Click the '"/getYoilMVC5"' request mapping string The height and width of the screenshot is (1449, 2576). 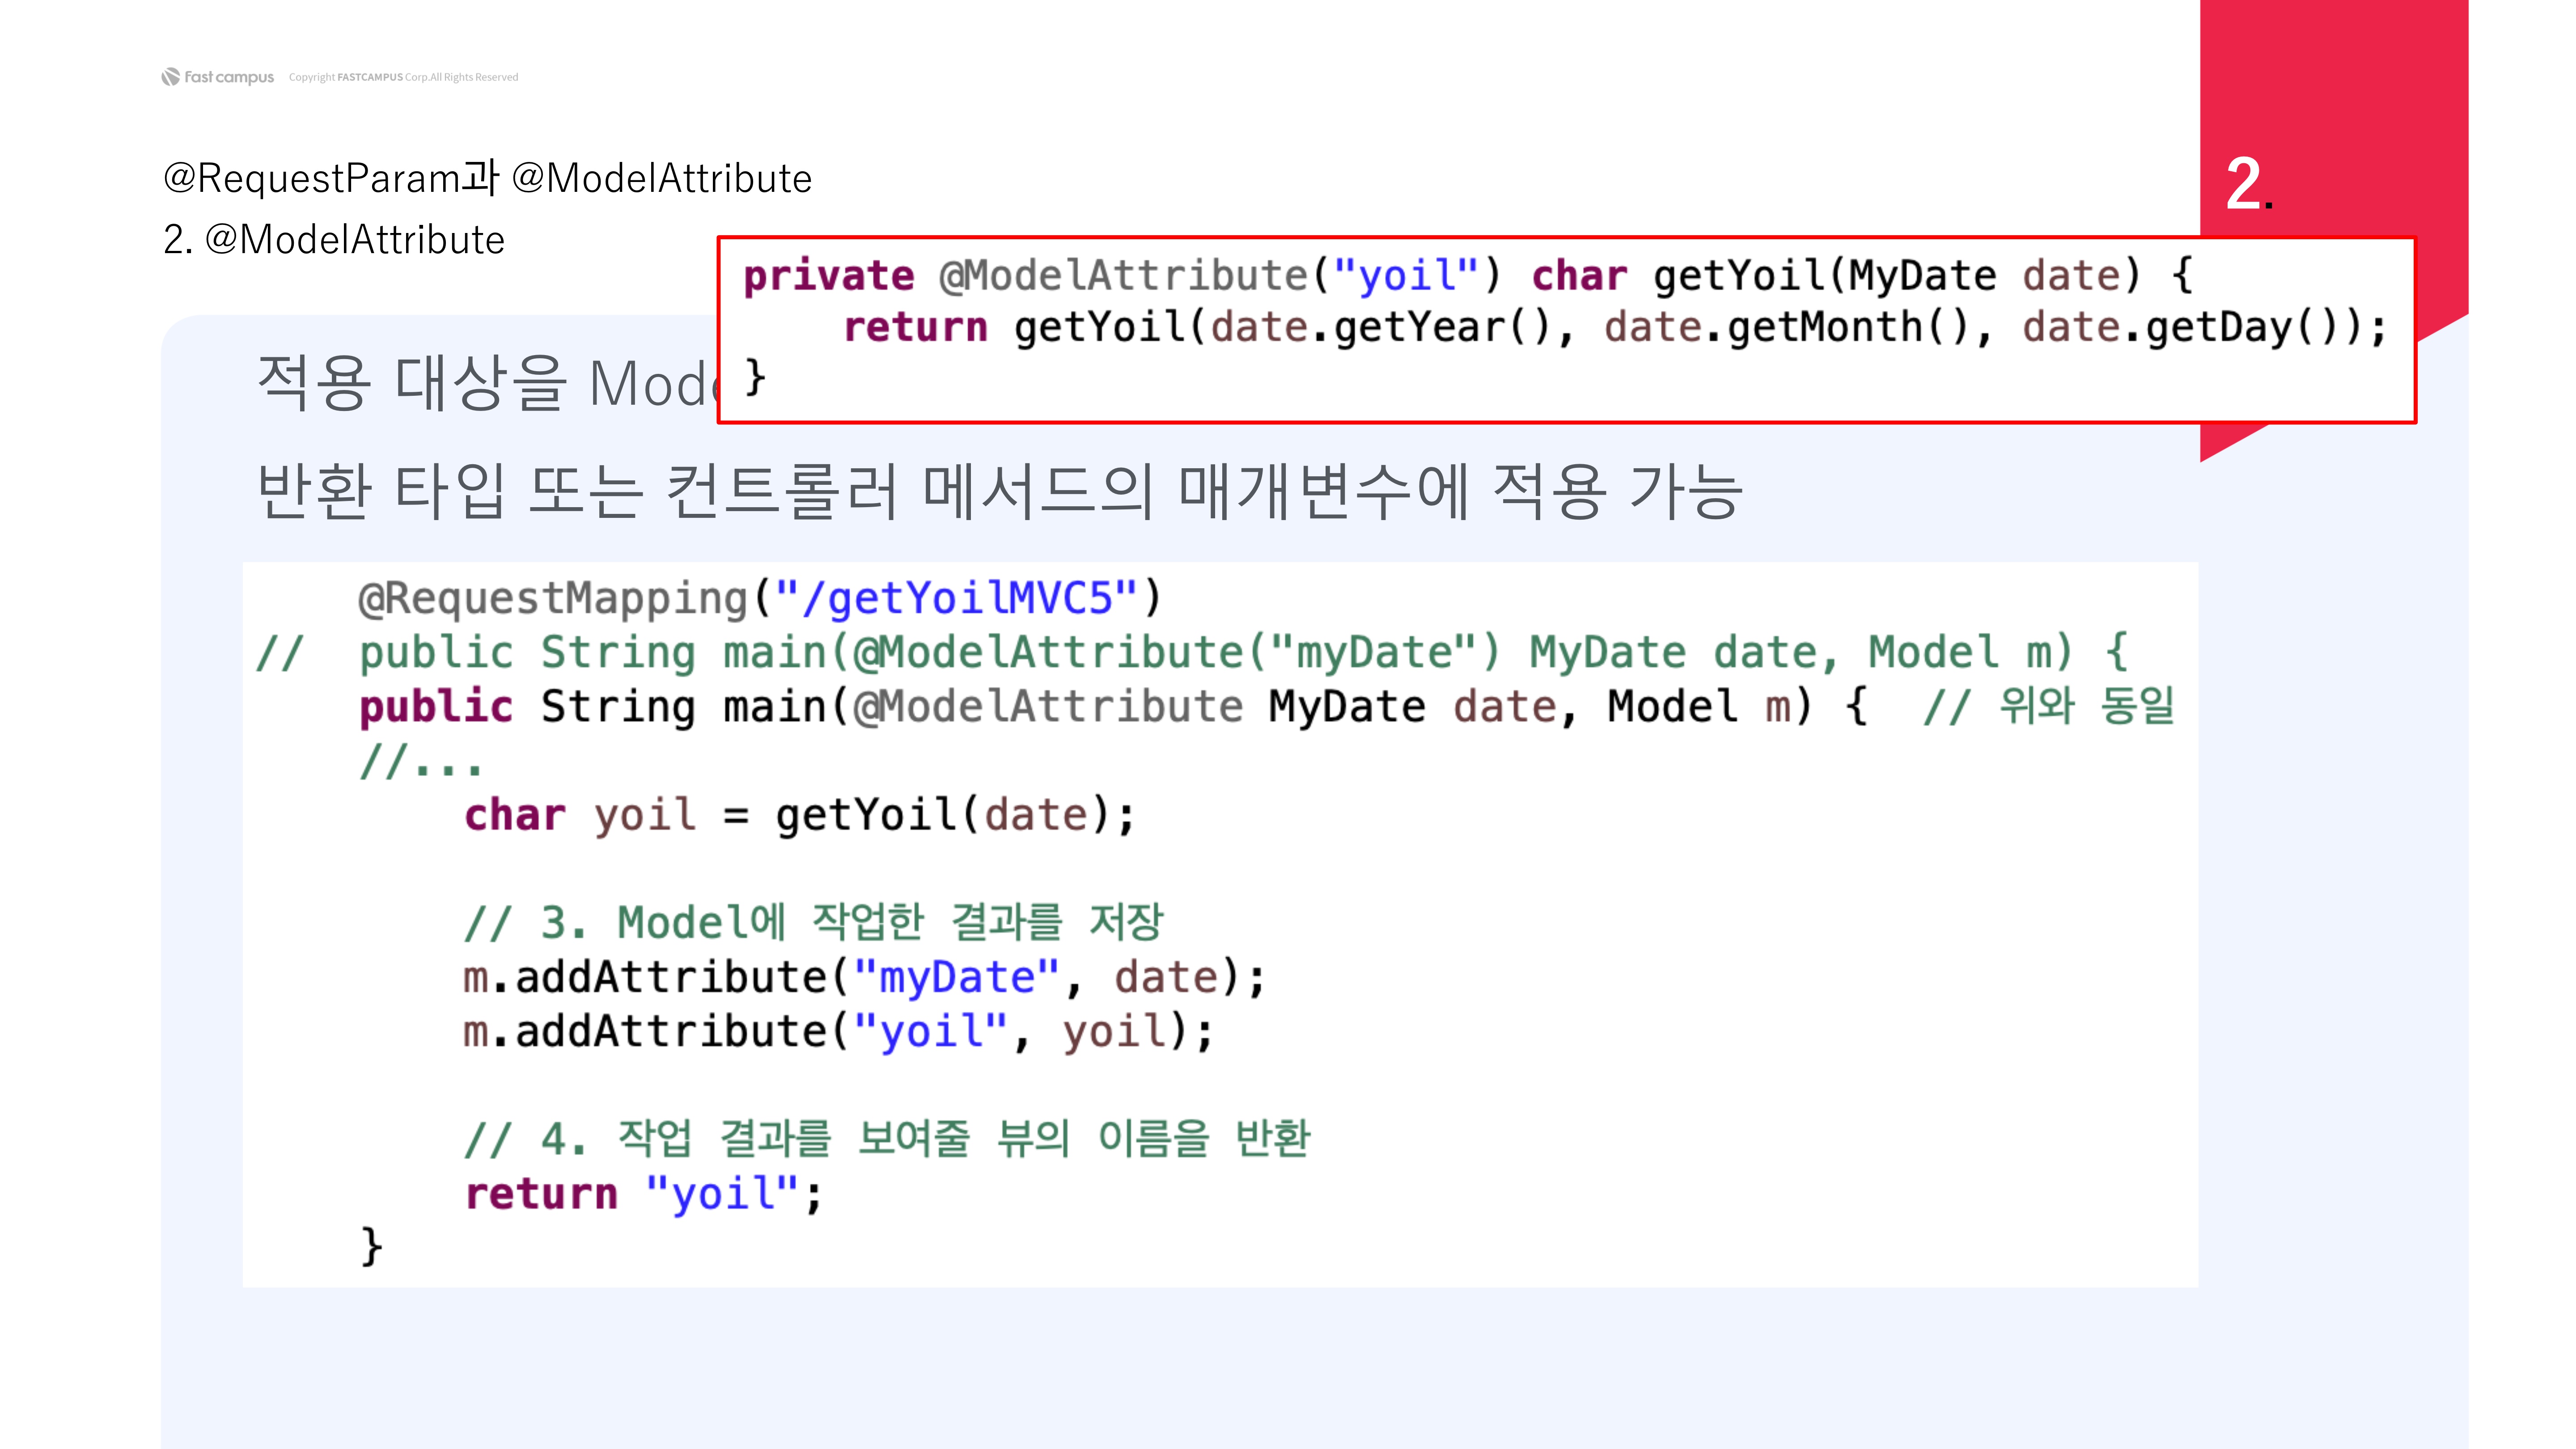click(x=957, y=599)
